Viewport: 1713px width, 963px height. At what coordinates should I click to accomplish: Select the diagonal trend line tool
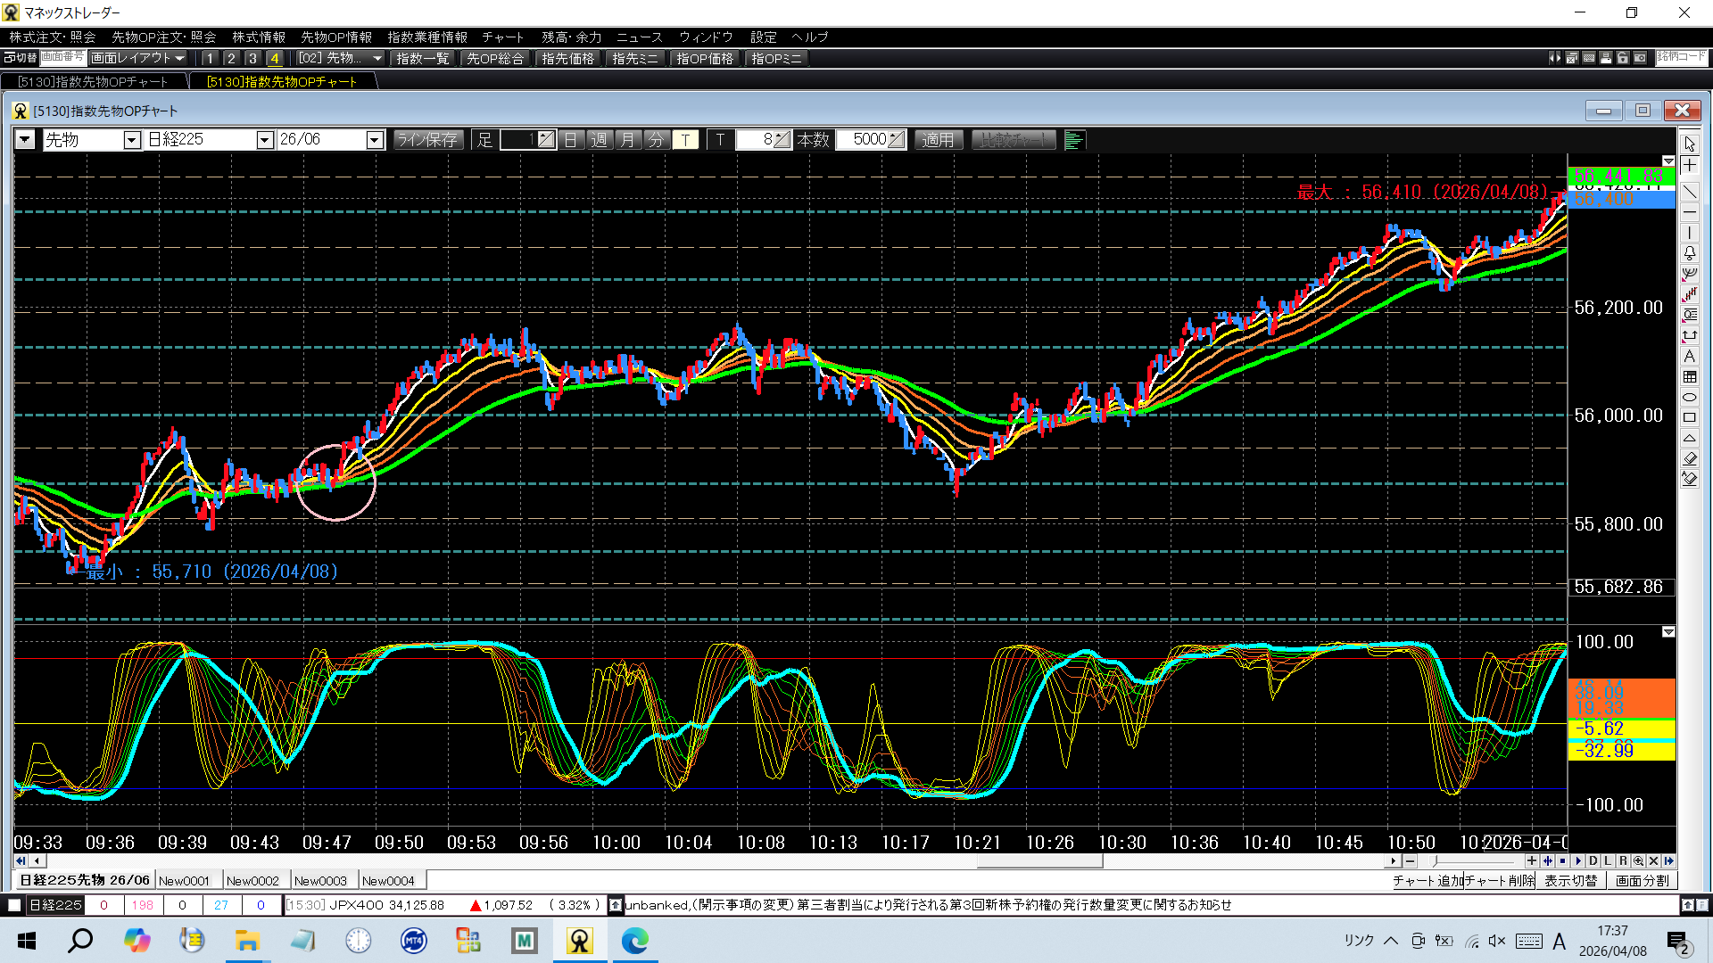[x=1689, y=191]
